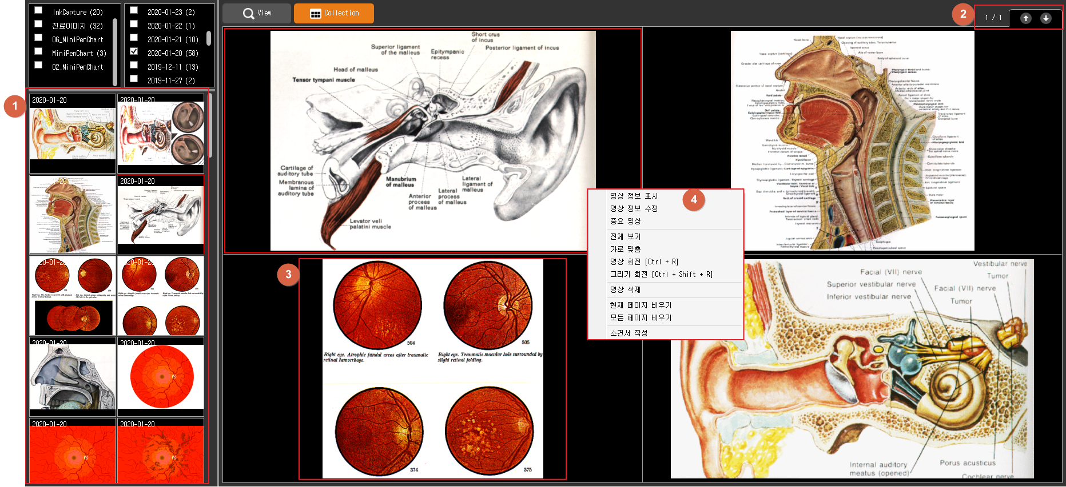Viewport: 1066px width, 487px height.
Task: Tick the MiniPenChart (3) checkbox
Action: (38, 51)
